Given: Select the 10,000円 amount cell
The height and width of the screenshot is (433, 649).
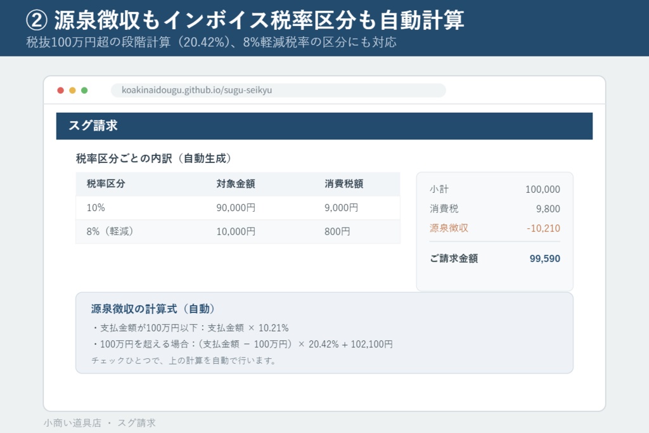Looking at the screenshot, I should 236,231.
